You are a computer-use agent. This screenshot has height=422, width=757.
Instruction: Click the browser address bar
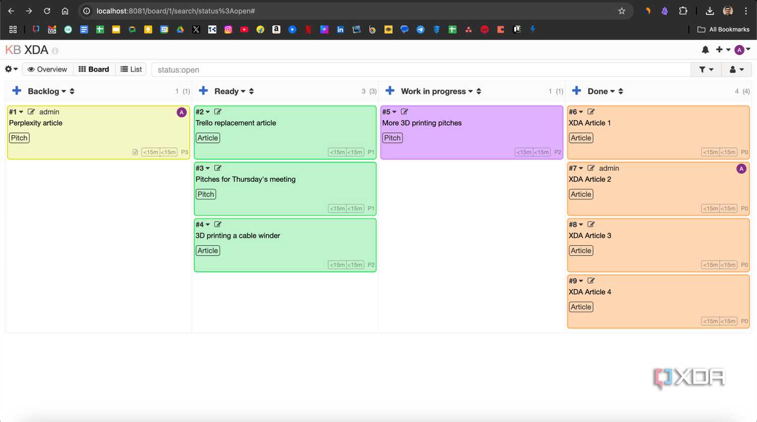pos(353,11)
